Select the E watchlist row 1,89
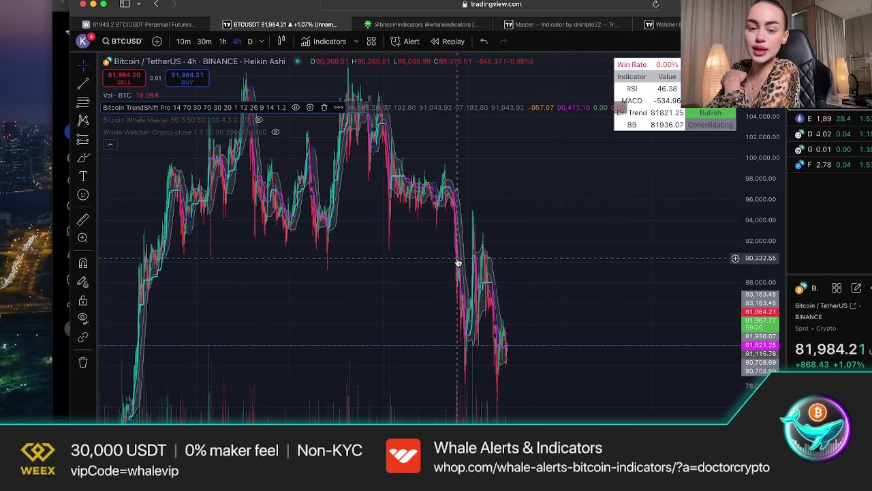This screenshot has width=872, height=491. pyautogui.click(x=831, y=119)
